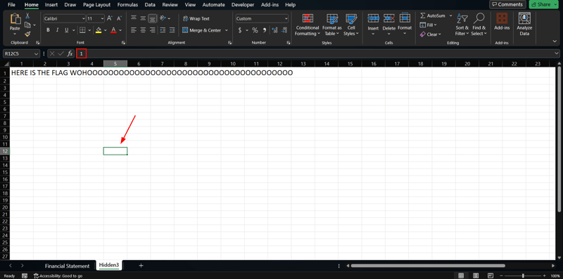Open Format as Table gallery
The image size is (563, 279).
click(331, 25)
